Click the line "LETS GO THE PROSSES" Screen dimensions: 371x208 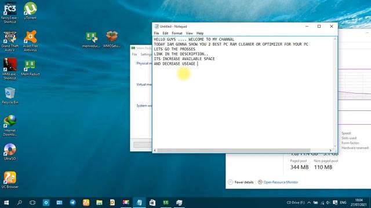coord(174,49)
